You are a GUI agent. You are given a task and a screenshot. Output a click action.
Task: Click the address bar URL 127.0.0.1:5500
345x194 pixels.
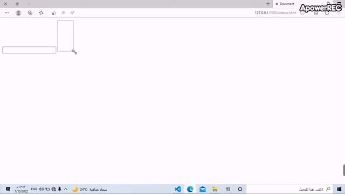275,13
